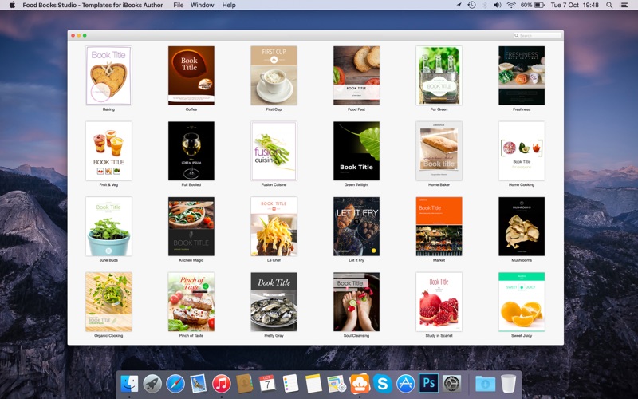
Task: Select the Fruit & Veg template
Action: point(108,151)
